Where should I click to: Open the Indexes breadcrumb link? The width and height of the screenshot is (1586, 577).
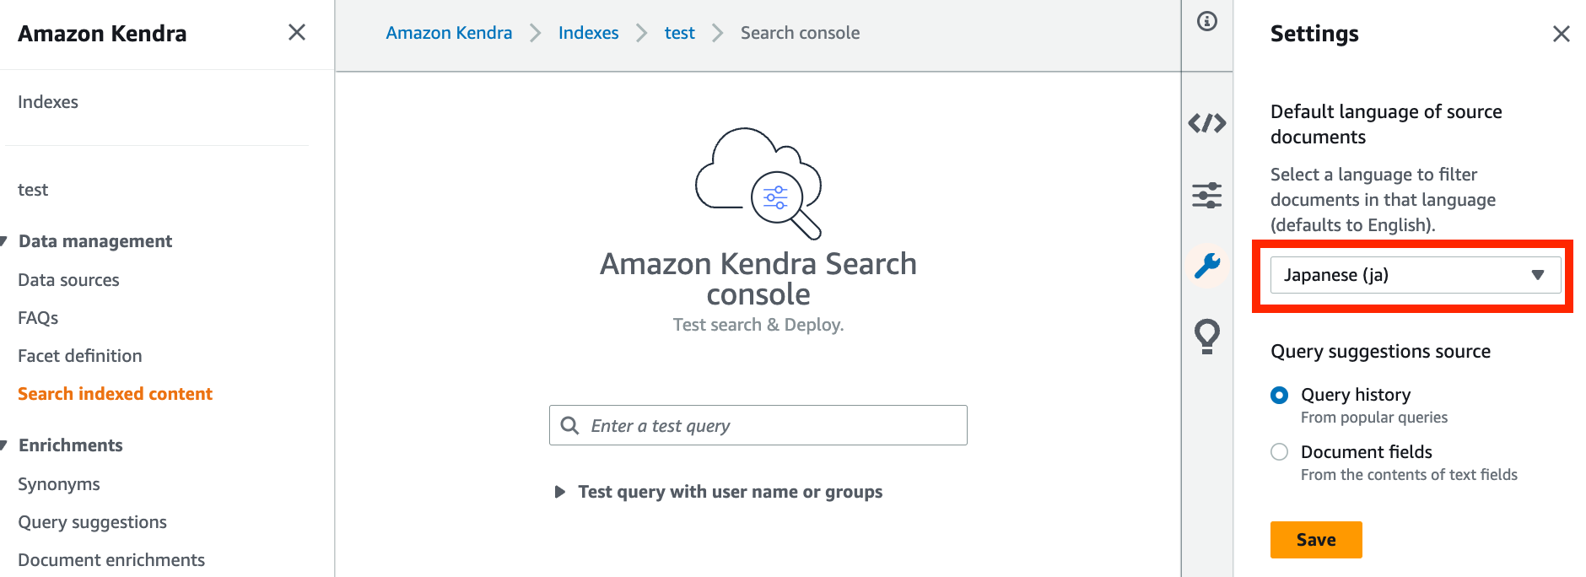(x=587, y=32)
